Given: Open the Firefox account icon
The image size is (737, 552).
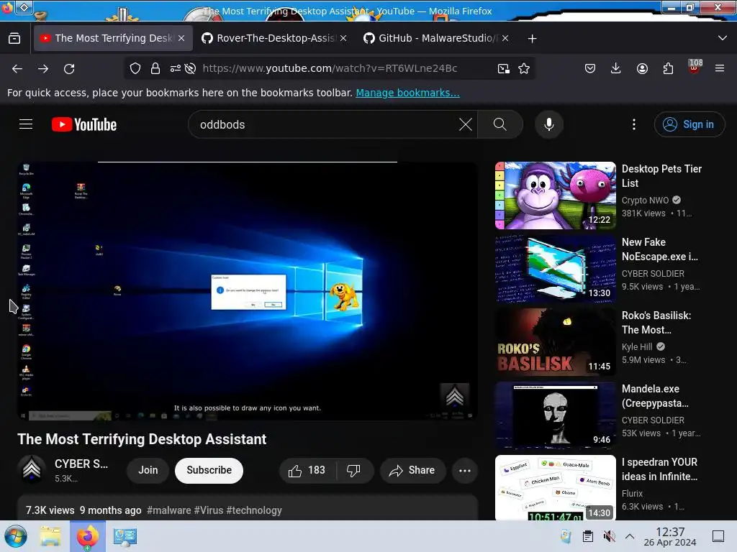Looking at the screenshot, I should click(642, 68).
